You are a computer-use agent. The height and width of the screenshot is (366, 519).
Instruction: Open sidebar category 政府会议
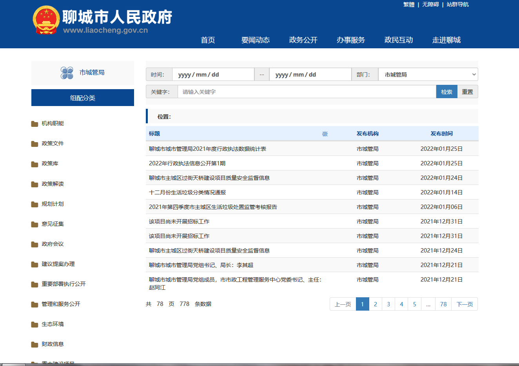coord(53,244)
